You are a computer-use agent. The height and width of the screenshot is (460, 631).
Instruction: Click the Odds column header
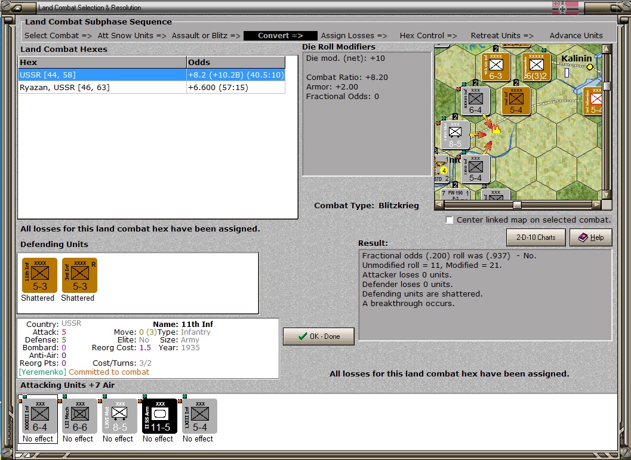(236, 62)
